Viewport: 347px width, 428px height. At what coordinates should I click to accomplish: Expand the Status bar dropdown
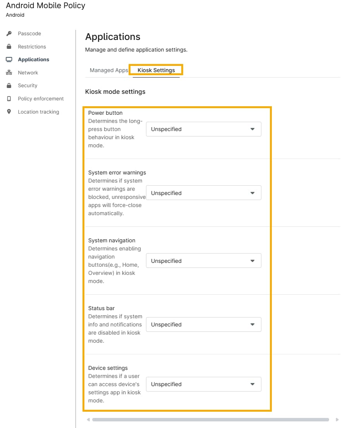click(x=203, y=324)
